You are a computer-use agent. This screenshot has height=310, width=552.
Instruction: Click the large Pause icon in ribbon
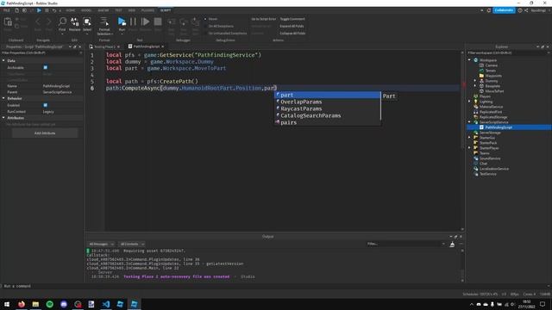[133, 22]
